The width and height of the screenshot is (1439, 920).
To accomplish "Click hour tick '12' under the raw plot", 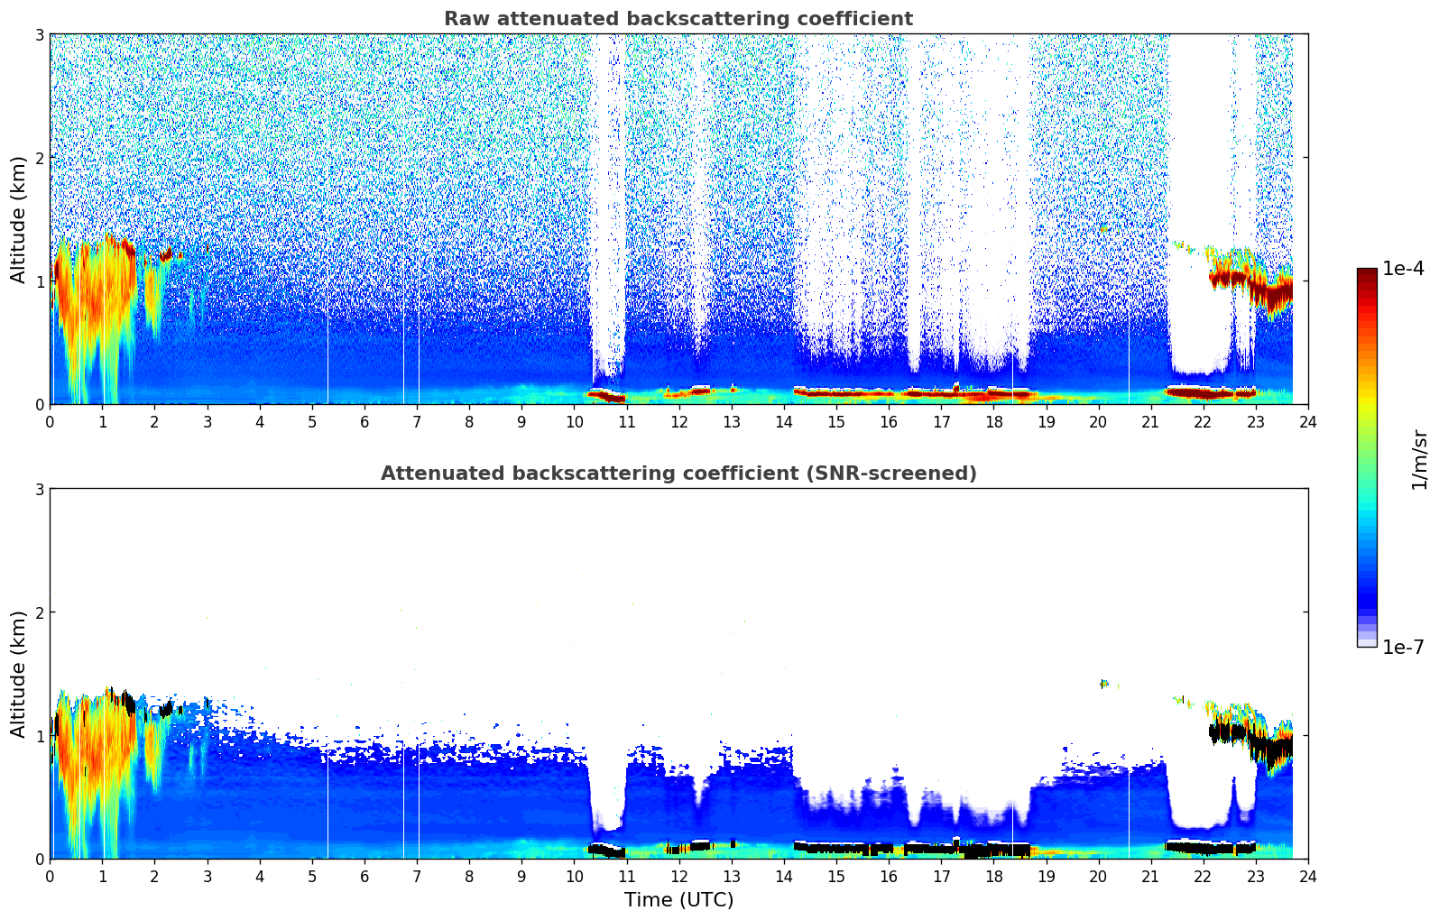I will pyautogui.click(x=679, y=421).
